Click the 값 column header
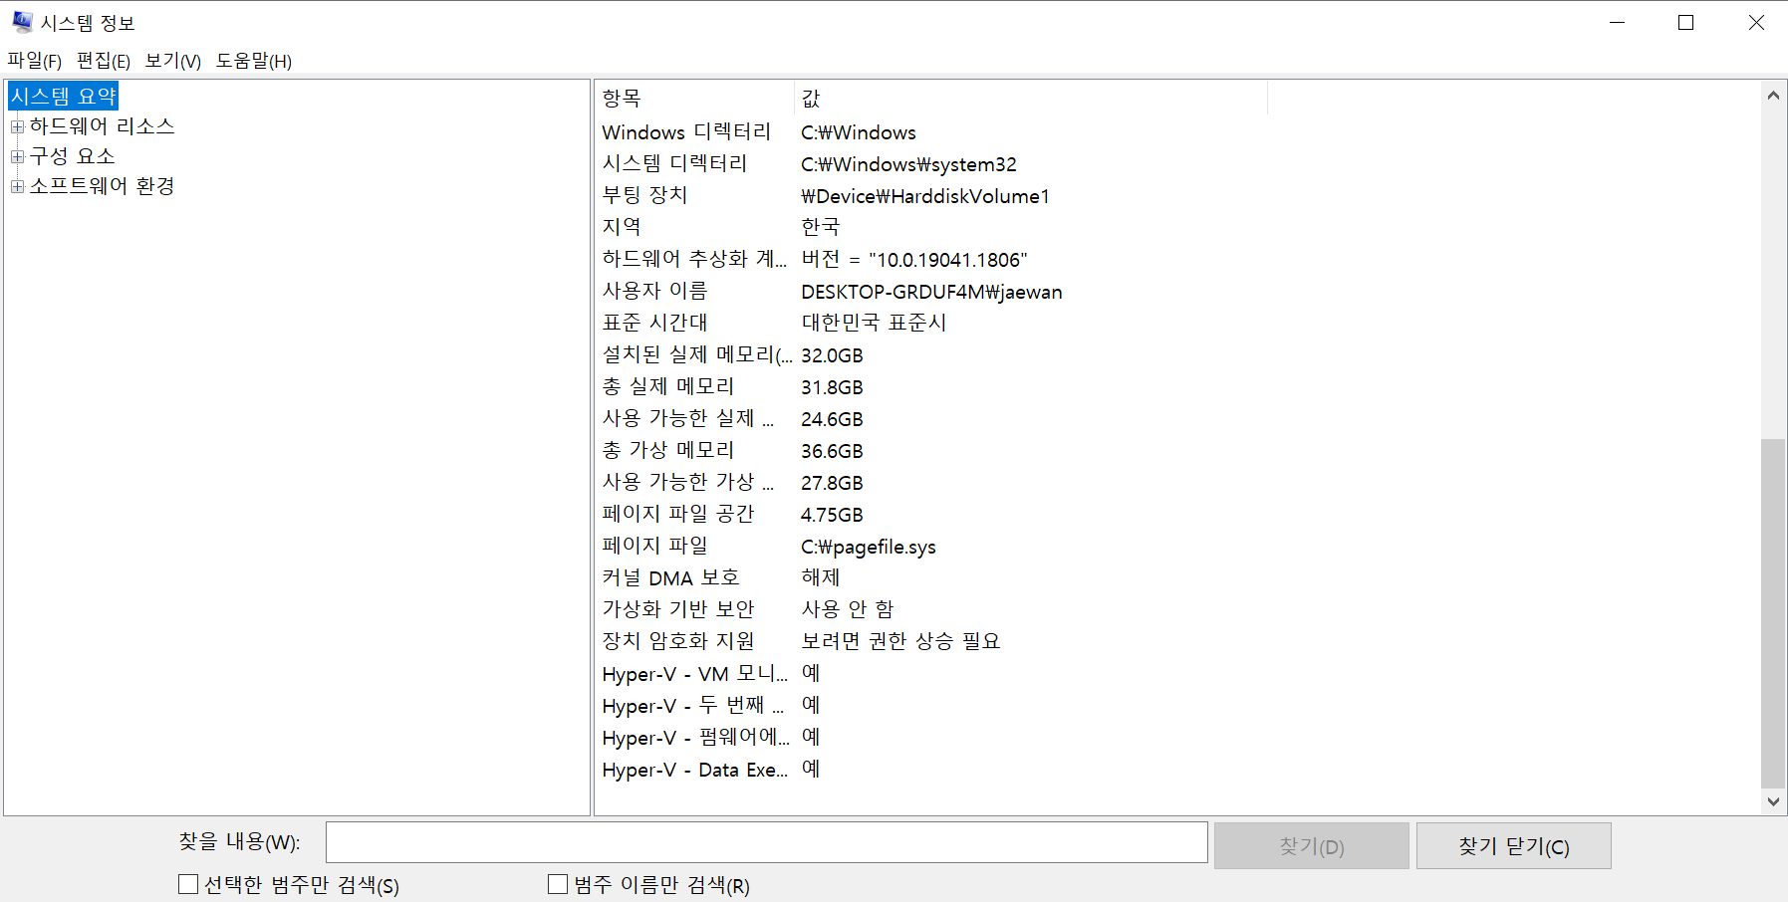 pos(1031,99)
